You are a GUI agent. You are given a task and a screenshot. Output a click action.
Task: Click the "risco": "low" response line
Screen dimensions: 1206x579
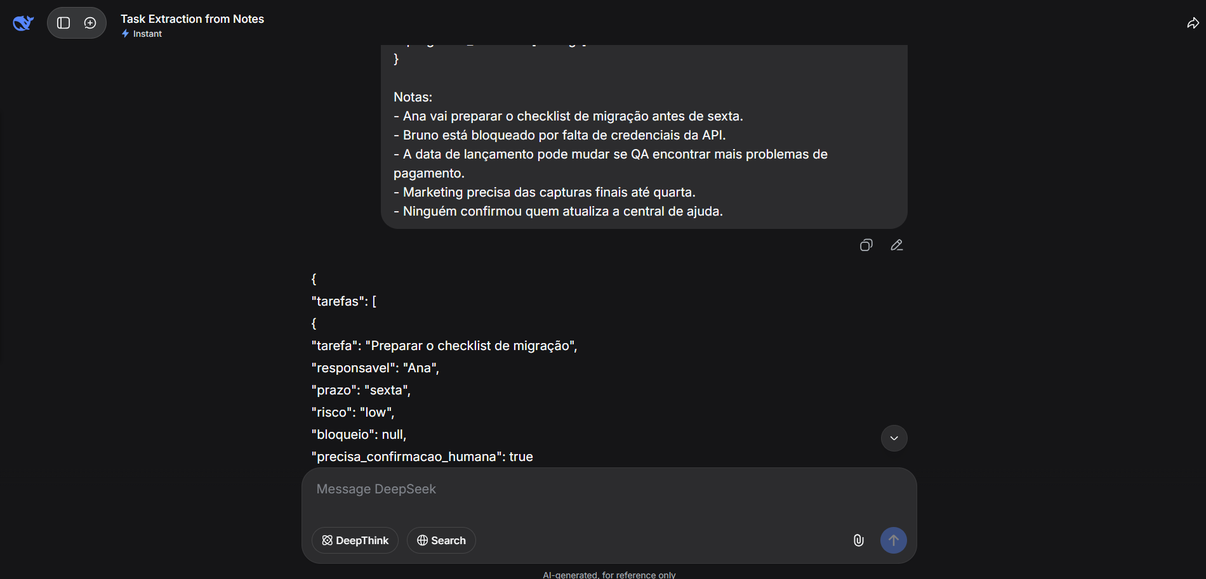pyautogui.click(x=353, y=412)
